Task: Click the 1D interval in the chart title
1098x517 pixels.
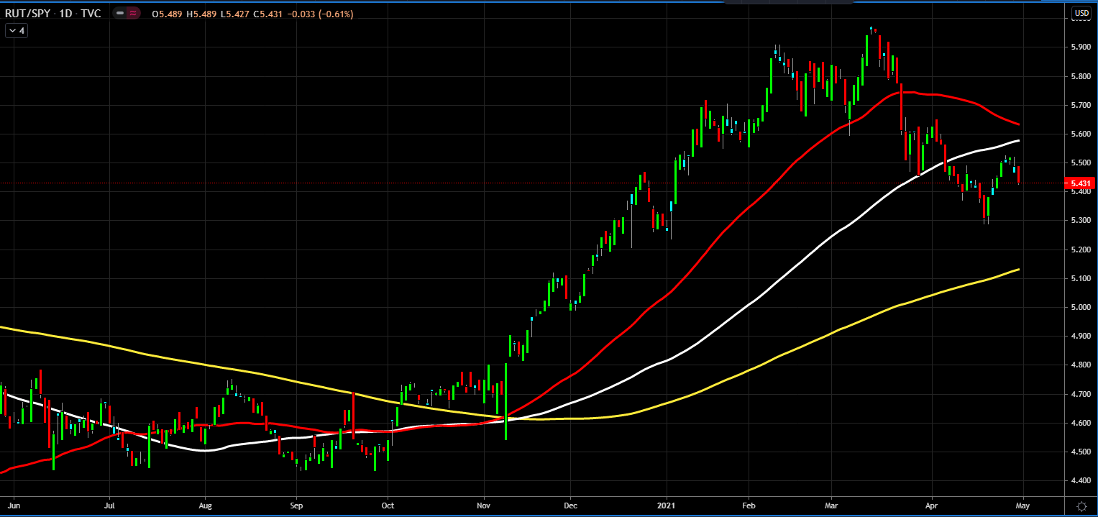Action: 65,14
